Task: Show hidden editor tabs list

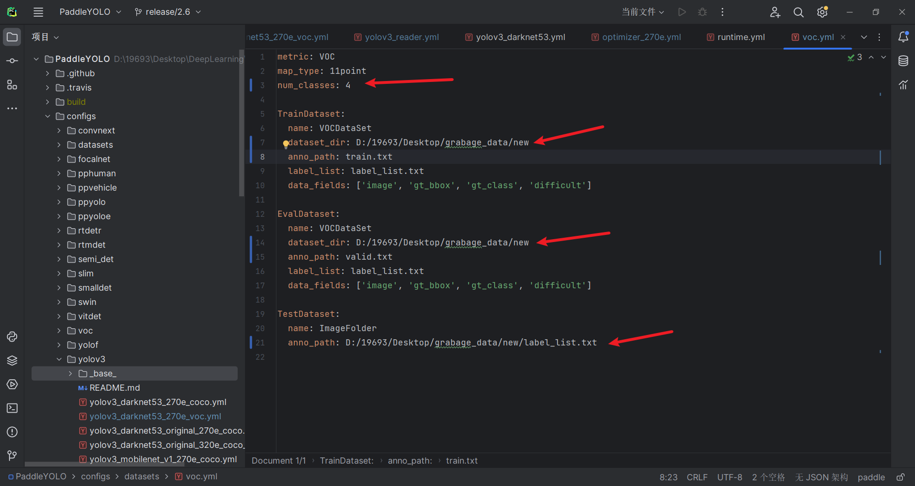Action: pyautogui.click(x=864, y=37)
